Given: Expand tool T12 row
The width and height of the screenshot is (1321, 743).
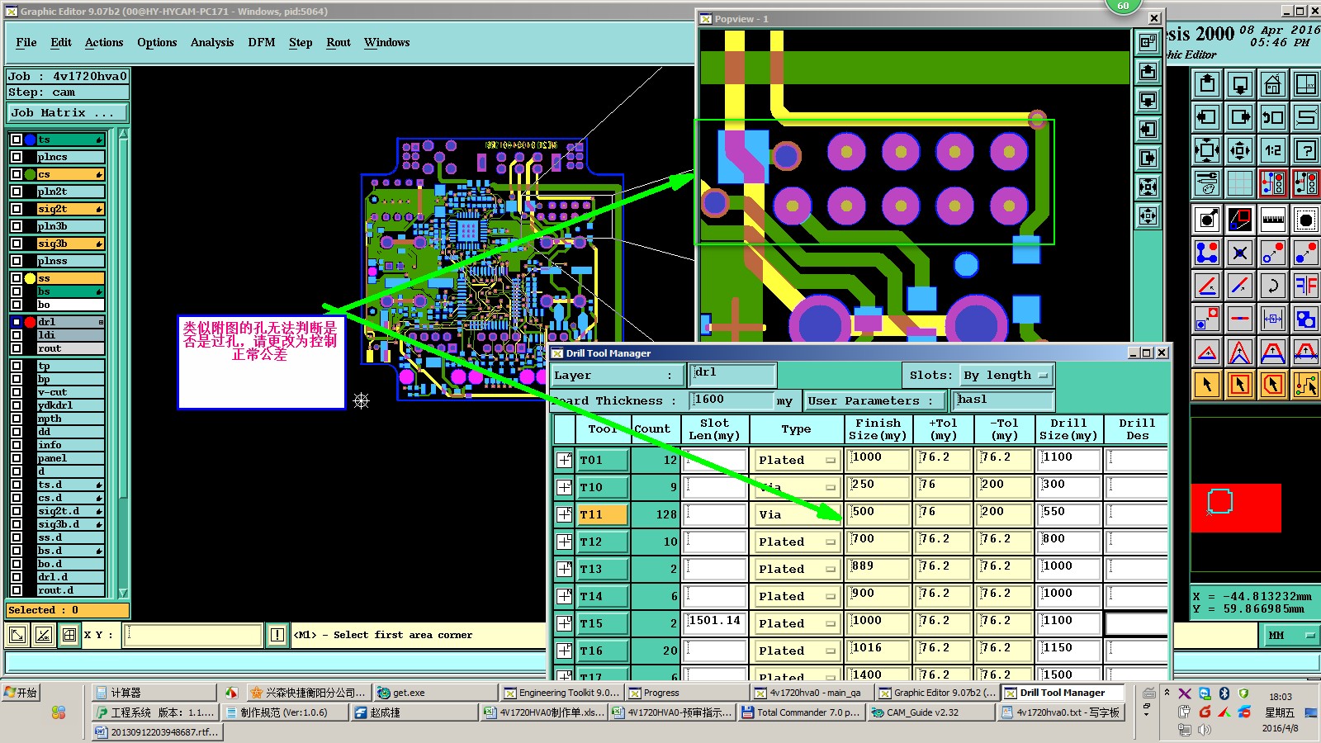Looking at the screenshot, I should [564, 542].
